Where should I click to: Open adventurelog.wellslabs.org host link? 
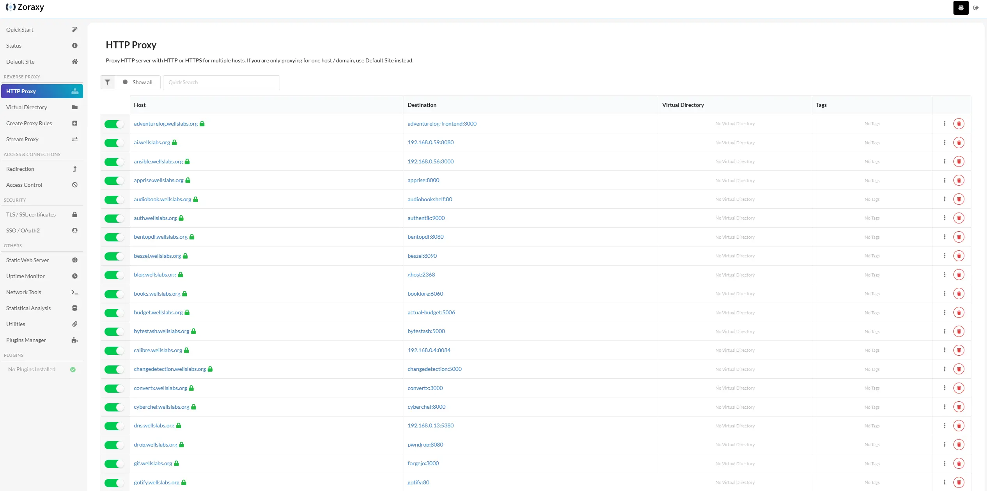pos(166,124)
